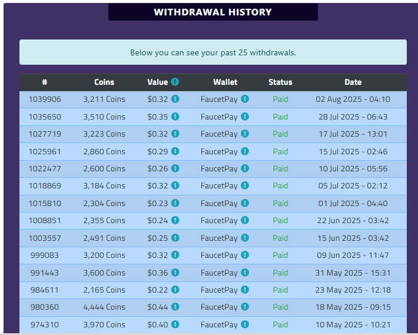This screenshot has width=418, height=335.
Task: Click FaucetPay info icon for withdrawal 980360
Action: coord(245,307)
